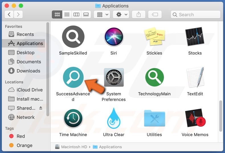The height and width of the screenshot is (153, 225).
Task: Open Recents in the sidebar
Action: (24, 34)
